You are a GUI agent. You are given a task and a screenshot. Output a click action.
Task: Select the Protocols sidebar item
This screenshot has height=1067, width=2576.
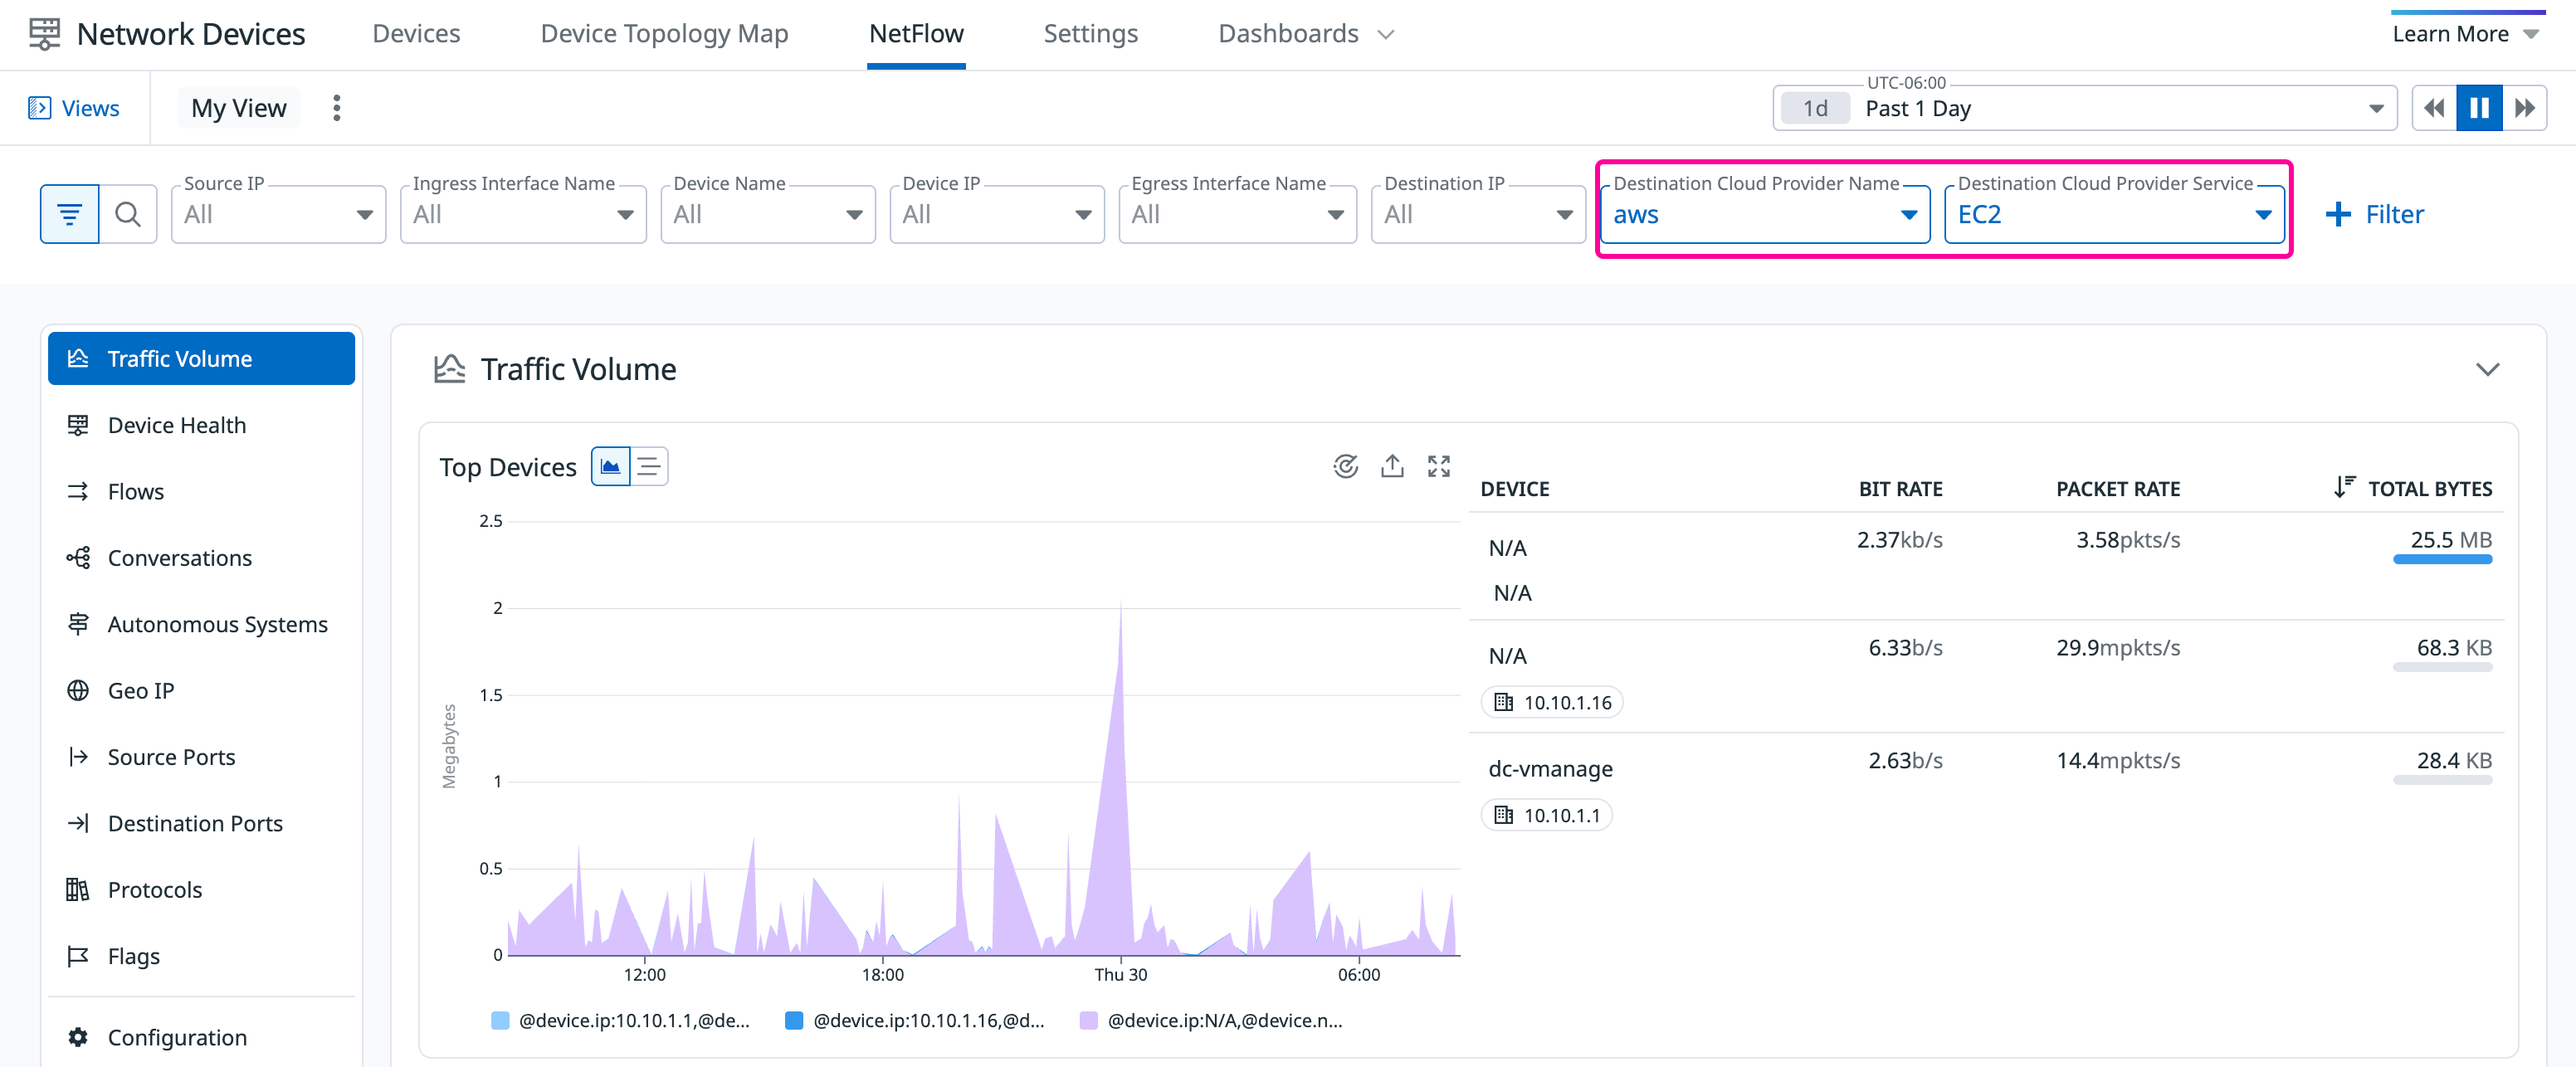coord(155,889)
